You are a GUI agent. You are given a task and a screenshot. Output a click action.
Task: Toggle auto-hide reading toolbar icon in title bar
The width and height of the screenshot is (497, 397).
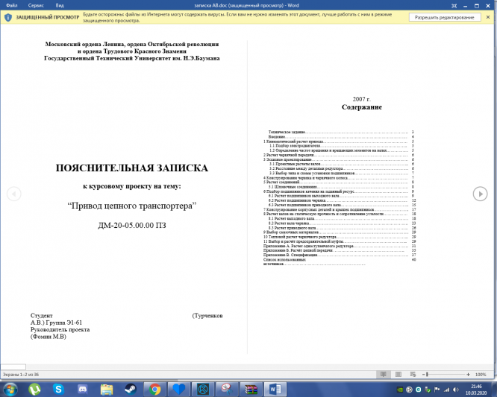click(454, 6)
